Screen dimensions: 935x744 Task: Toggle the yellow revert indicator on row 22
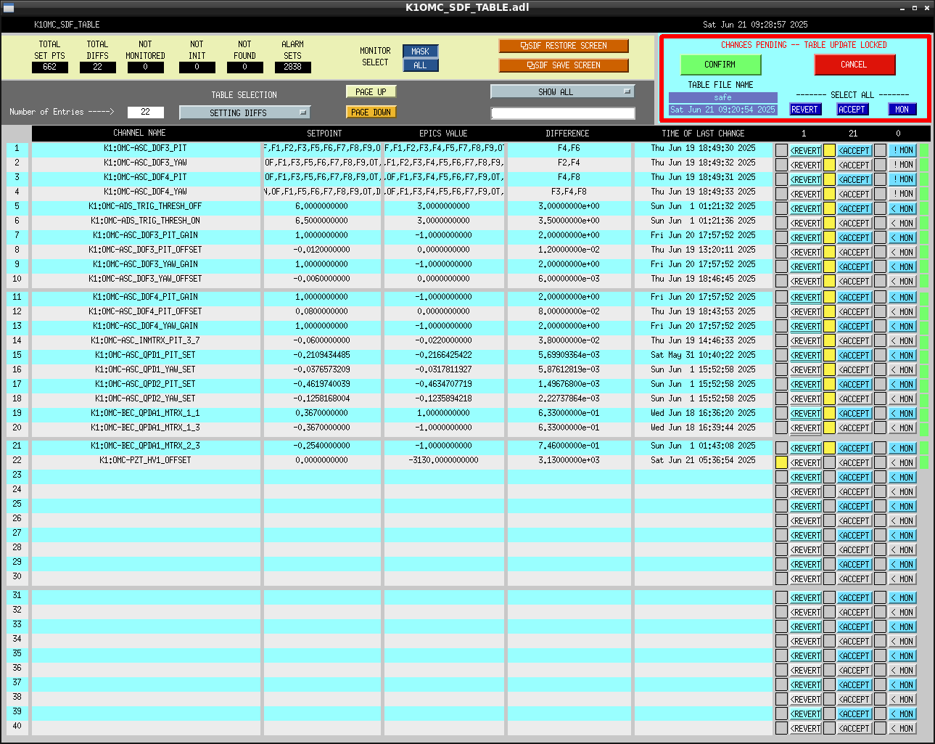coord(781,462)
